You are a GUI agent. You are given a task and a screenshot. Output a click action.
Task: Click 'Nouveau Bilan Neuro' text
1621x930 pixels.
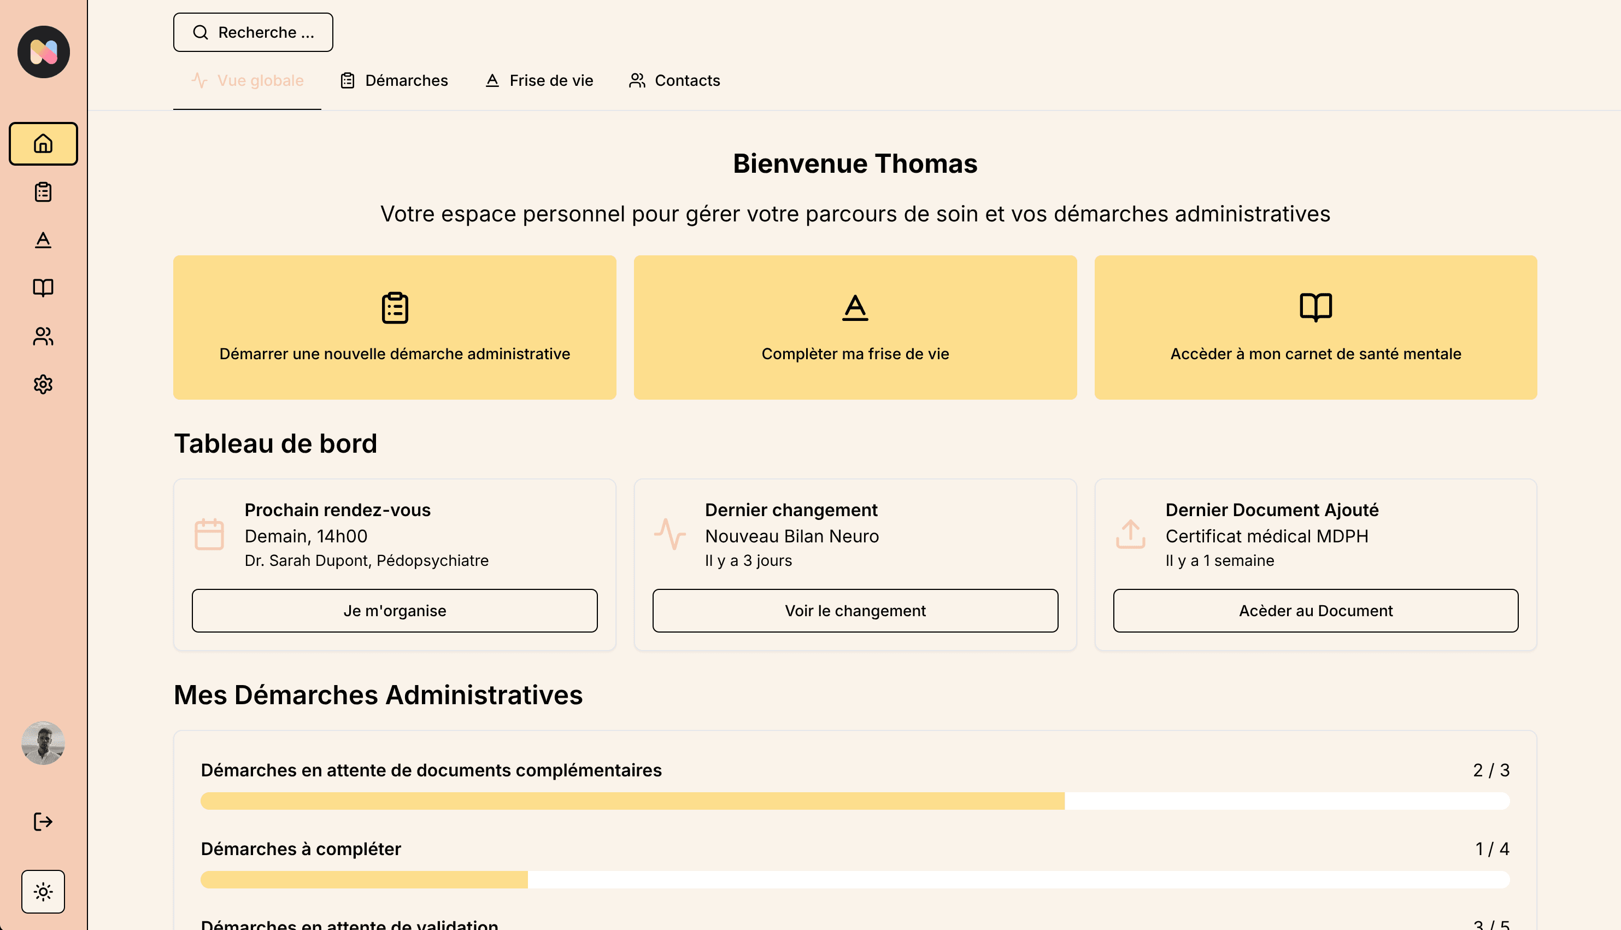(792, 536)
